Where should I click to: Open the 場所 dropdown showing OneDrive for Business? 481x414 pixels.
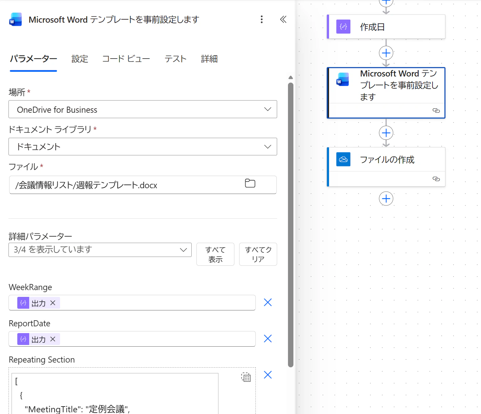tap(143, 109)
